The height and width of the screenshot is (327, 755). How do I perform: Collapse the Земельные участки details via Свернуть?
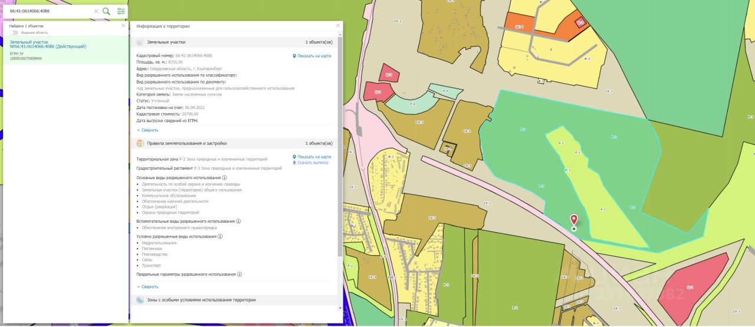(147, 130)
